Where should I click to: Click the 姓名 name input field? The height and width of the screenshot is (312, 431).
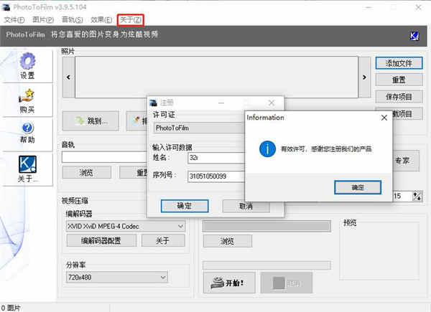tap(216, 158)
